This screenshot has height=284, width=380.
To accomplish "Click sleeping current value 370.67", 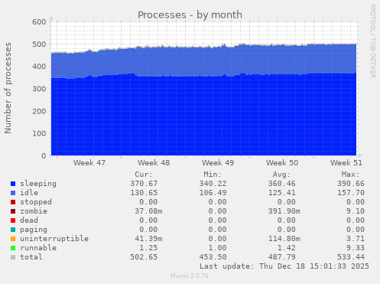I will [x=144, y=184].
